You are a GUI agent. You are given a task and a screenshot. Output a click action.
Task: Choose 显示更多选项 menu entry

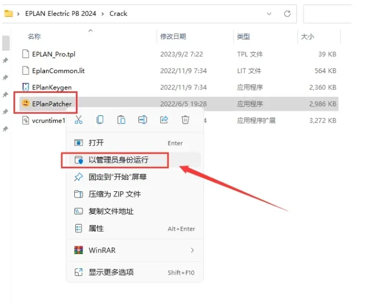(x=135, y=272)
